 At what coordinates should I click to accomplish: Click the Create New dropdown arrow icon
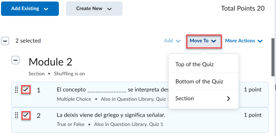[109, 9]
